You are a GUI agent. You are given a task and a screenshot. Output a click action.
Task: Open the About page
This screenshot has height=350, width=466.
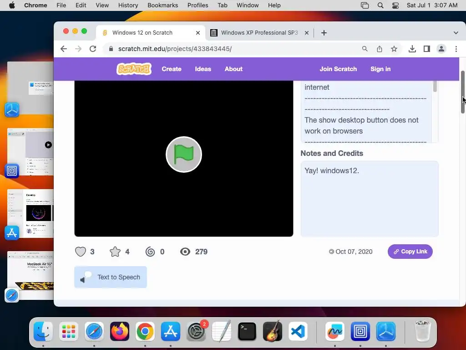point(233,69)
